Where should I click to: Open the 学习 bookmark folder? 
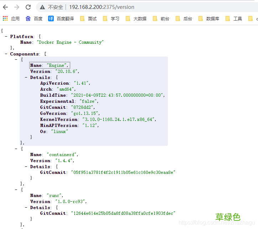click(x=111, y=18)
